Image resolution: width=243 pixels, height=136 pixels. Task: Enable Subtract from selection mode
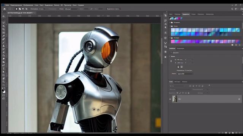point(23,9)
